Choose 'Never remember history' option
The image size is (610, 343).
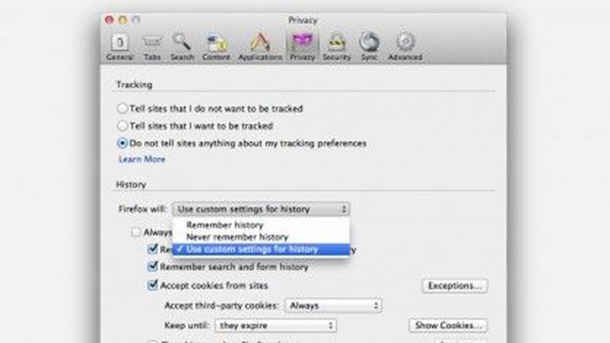coord(236,237)
